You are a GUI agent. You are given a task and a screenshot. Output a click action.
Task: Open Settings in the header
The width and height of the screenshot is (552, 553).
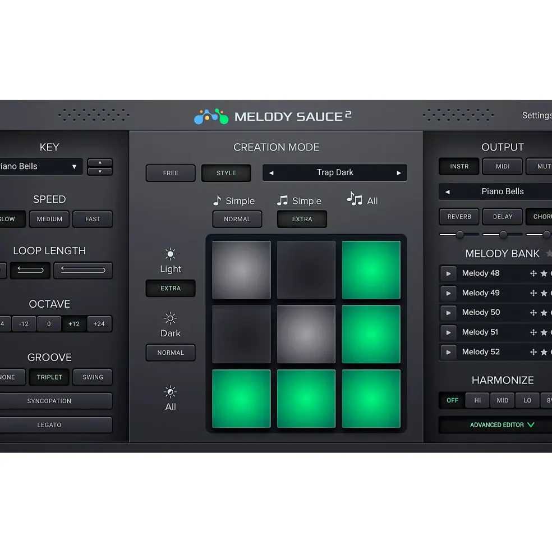537,116
